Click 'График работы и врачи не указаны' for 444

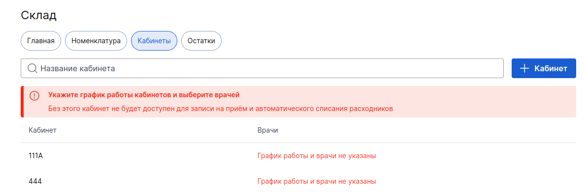pyautogui.click(x=317, y=181)
